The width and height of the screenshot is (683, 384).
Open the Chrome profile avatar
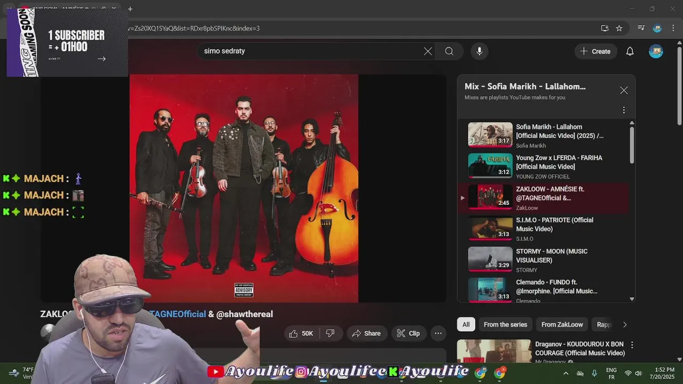pos(657,28)
